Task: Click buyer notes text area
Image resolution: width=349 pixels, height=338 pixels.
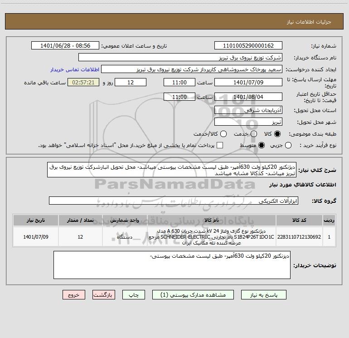Action: [x=172, y=265]
